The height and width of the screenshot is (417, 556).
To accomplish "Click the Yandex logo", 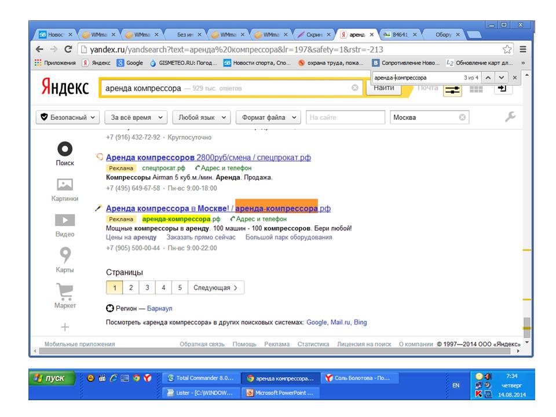I will 65,87.
